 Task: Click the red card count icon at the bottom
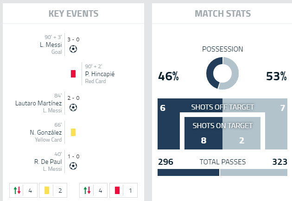(x=117, y=190)
